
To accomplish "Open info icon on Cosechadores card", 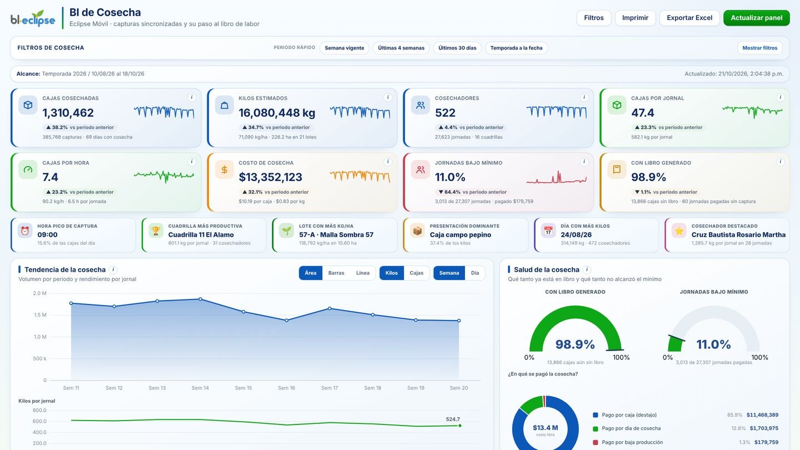I will point(584,97).
